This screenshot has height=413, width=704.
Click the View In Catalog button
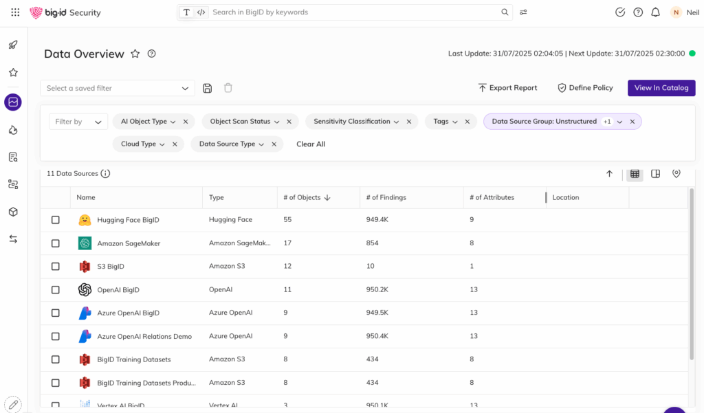tap(661, 88)
